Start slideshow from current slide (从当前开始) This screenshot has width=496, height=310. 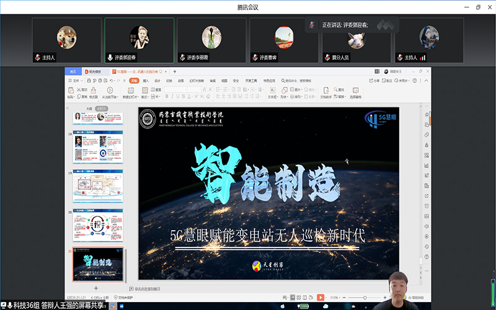108,94
